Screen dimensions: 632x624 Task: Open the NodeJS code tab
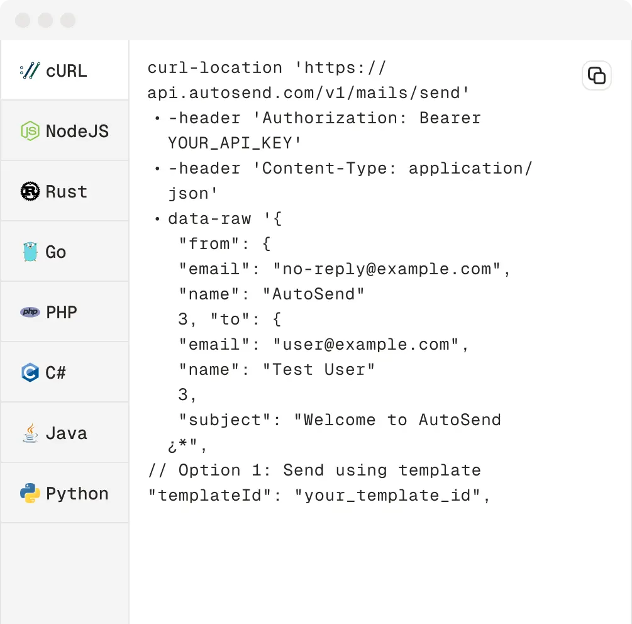[65, 131]
